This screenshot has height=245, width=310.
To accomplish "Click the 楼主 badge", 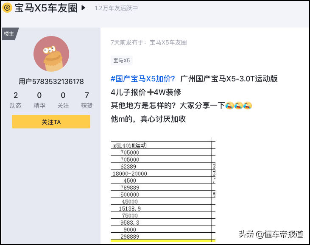I will pyautogui.click(x=10, y=34).
